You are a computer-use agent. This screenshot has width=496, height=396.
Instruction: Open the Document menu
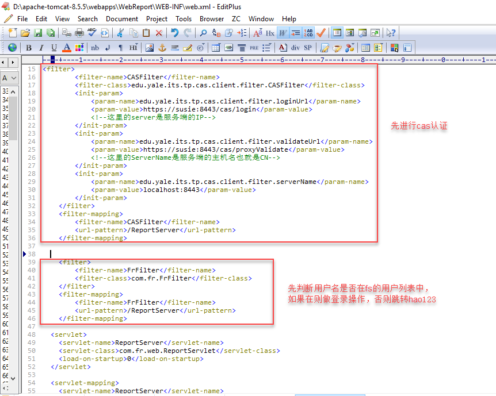click(x=122, y=19)
